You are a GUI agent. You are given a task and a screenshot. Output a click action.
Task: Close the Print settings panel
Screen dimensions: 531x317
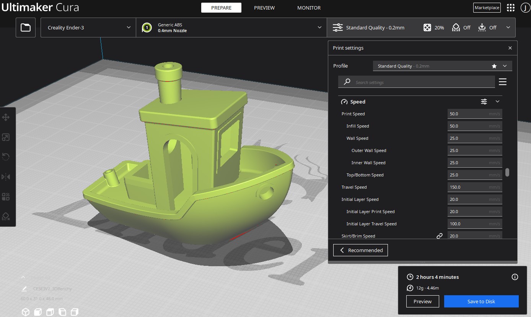click(x=510, y=48)
